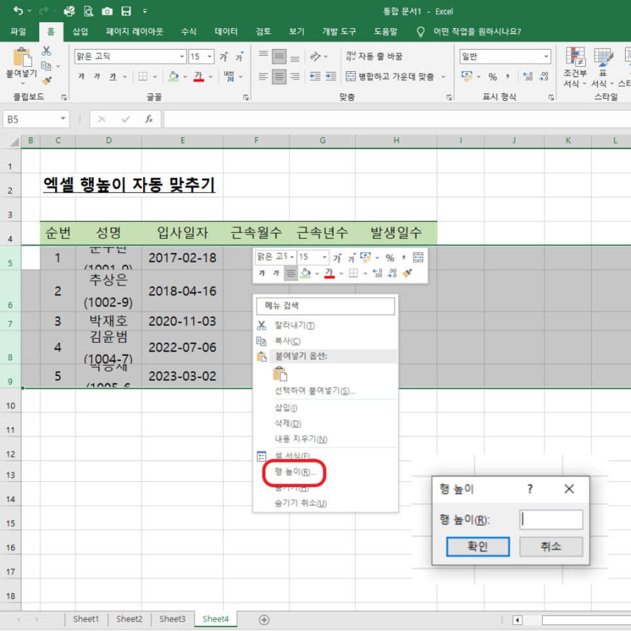Image resolution: width=631 pixels, height=631 pixels.
Task: Open the text orientation option in ribbon
Action: (x=315, y=56)
